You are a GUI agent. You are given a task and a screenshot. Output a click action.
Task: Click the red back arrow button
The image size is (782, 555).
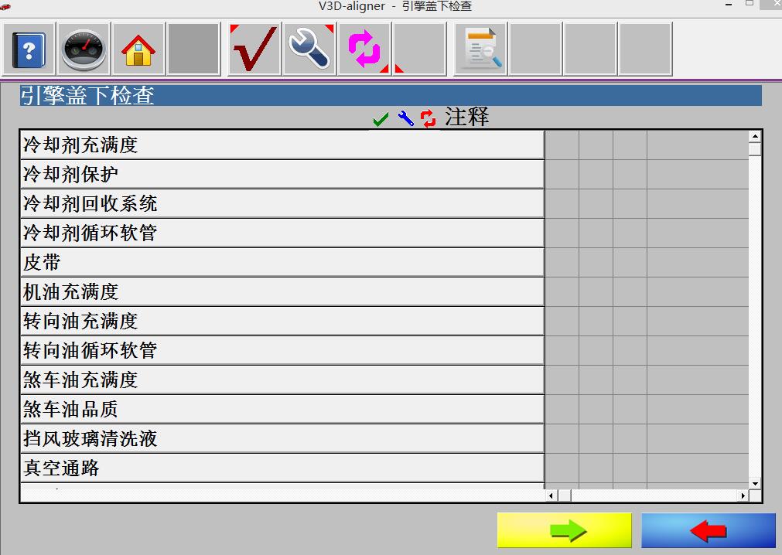708,531
